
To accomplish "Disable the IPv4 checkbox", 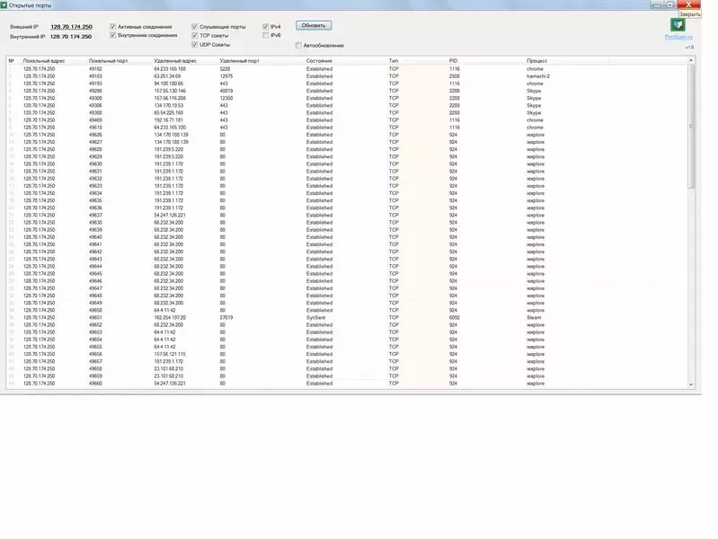I will 266,27.
